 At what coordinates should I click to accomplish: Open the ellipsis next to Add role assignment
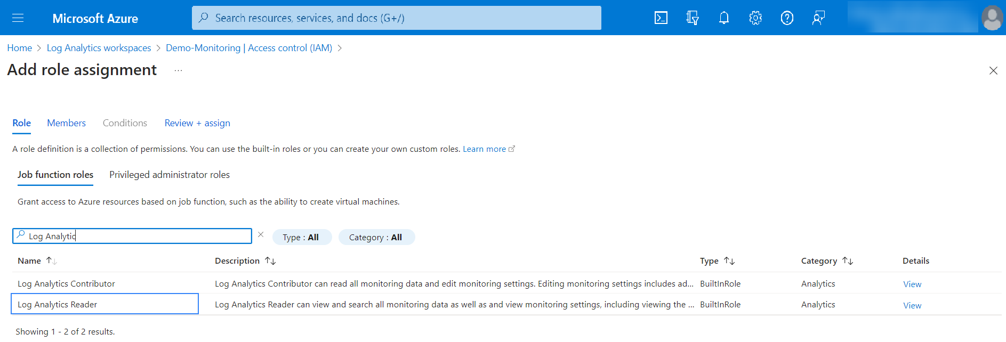[x=178, y=70]
